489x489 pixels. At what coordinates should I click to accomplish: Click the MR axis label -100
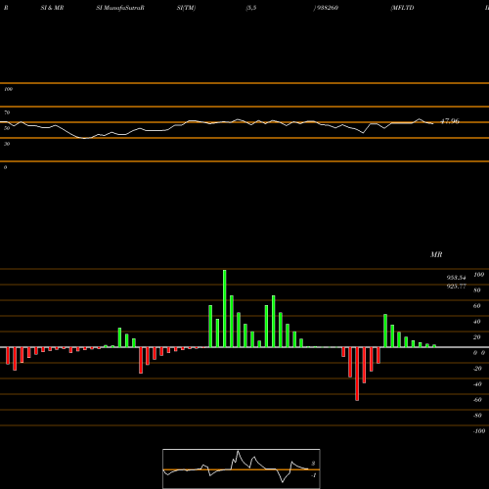tap(479, 431)
